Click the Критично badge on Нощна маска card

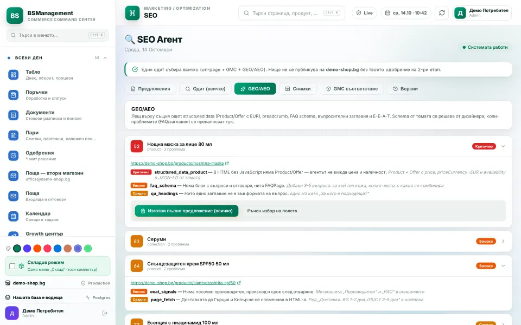[484, 146]
